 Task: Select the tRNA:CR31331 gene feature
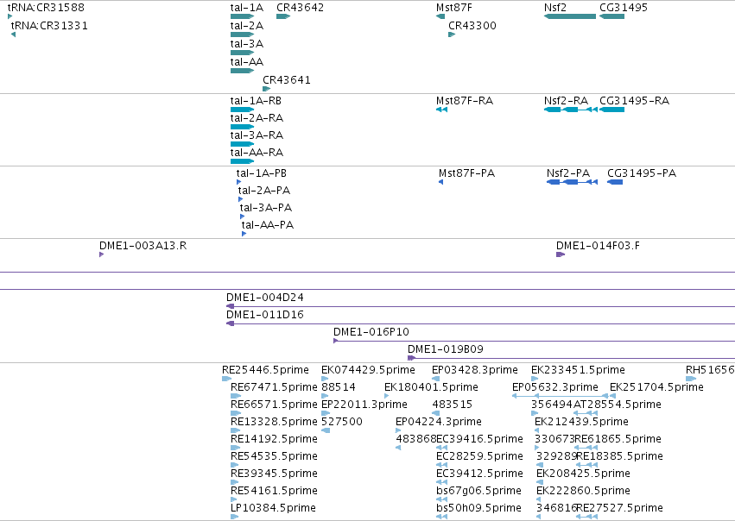[13, 35]
